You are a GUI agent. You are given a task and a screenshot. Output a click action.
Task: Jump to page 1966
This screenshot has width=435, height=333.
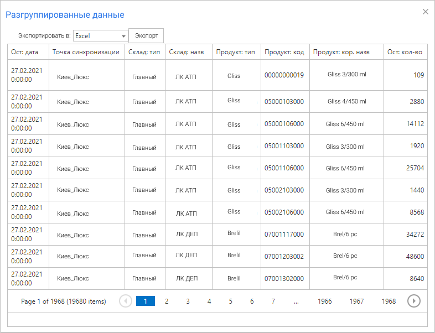[324, 301]
